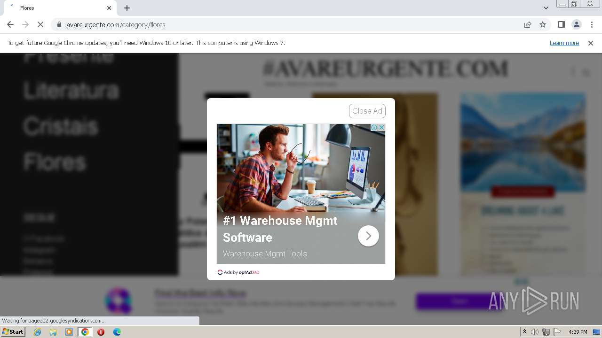
Task: Open a new browser tab
Action: click(127, 8)
